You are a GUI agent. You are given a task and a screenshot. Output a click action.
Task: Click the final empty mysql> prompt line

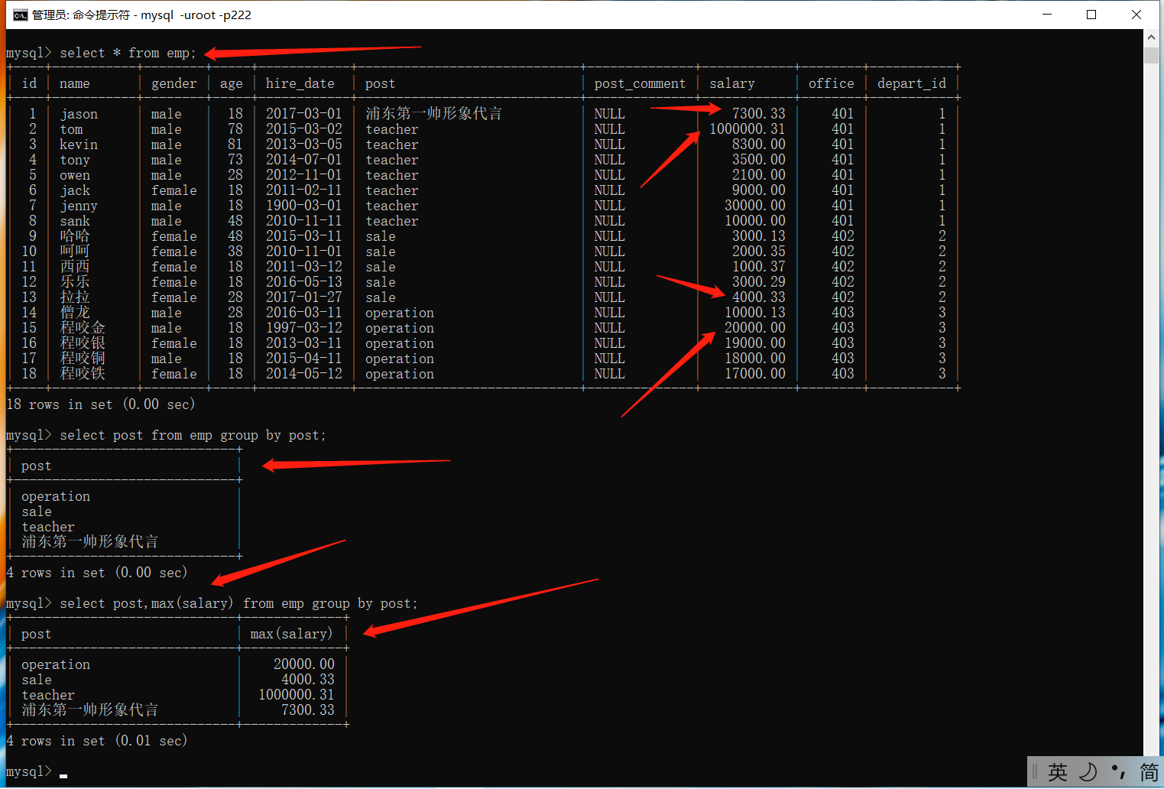click(x=37, y=771)
